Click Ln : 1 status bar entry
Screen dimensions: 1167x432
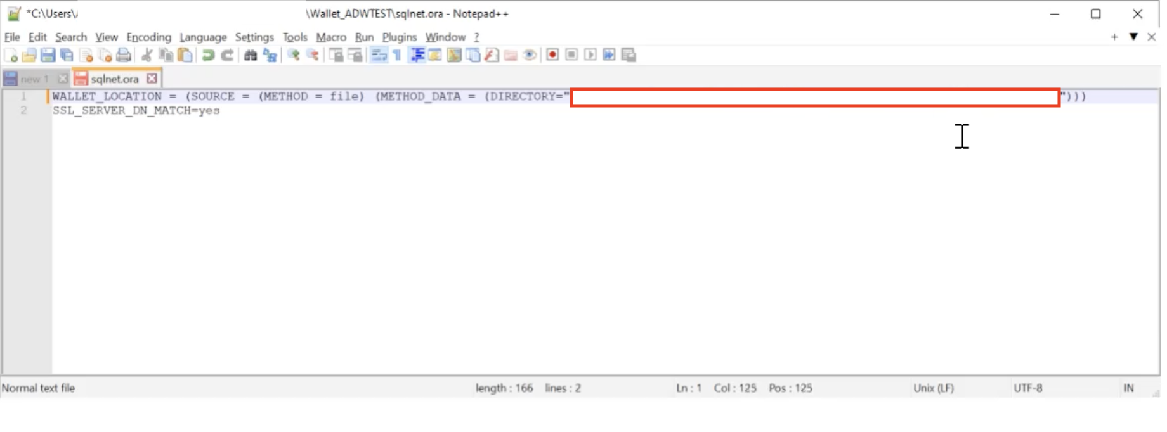[689, 388]
